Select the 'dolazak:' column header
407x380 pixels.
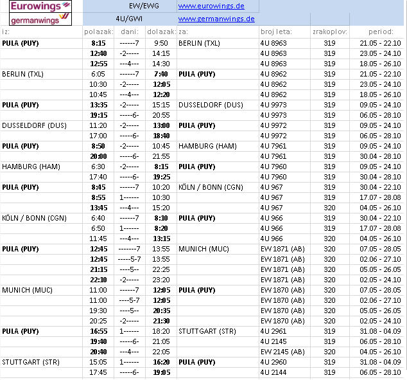pos(161,32)
